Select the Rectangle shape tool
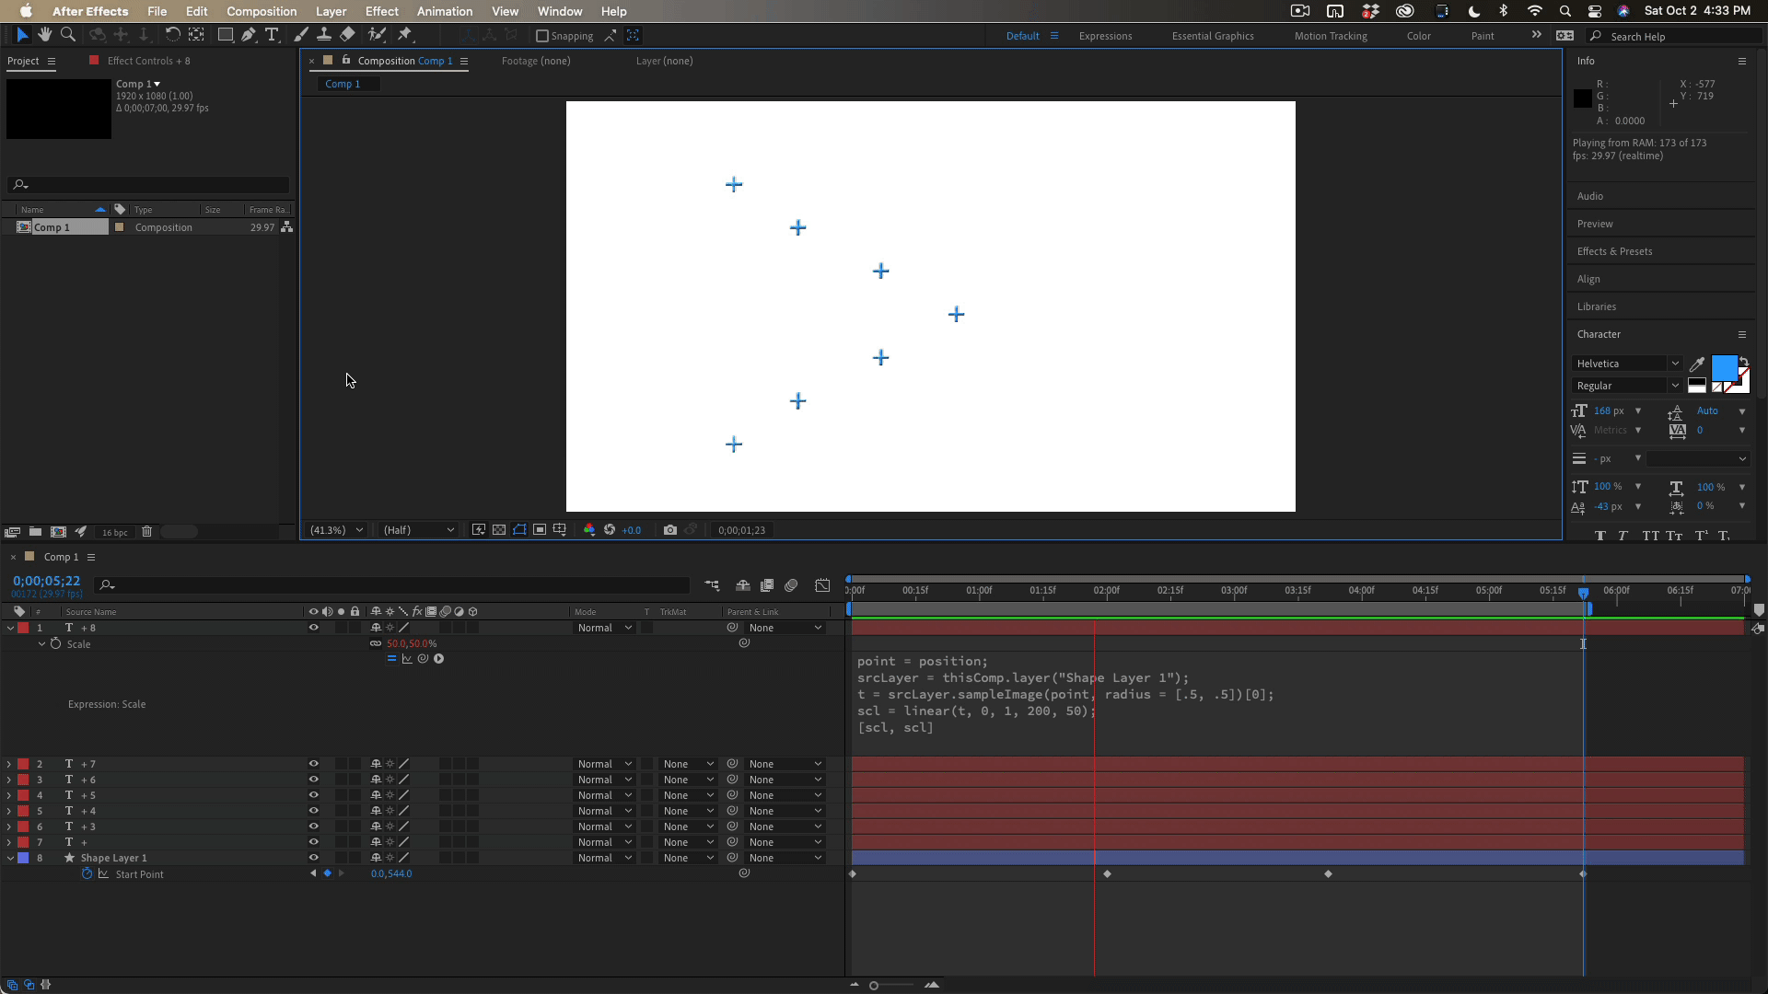Image resolution: width=1768 pixels, height=994 pixels. (x=225, y=35)
